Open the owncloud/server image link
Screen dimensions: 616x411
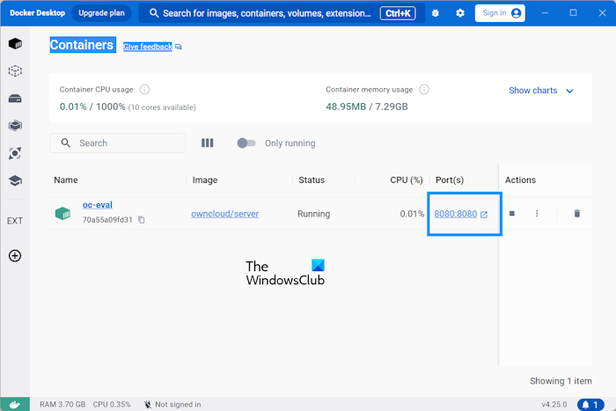(x=224, y=214)
